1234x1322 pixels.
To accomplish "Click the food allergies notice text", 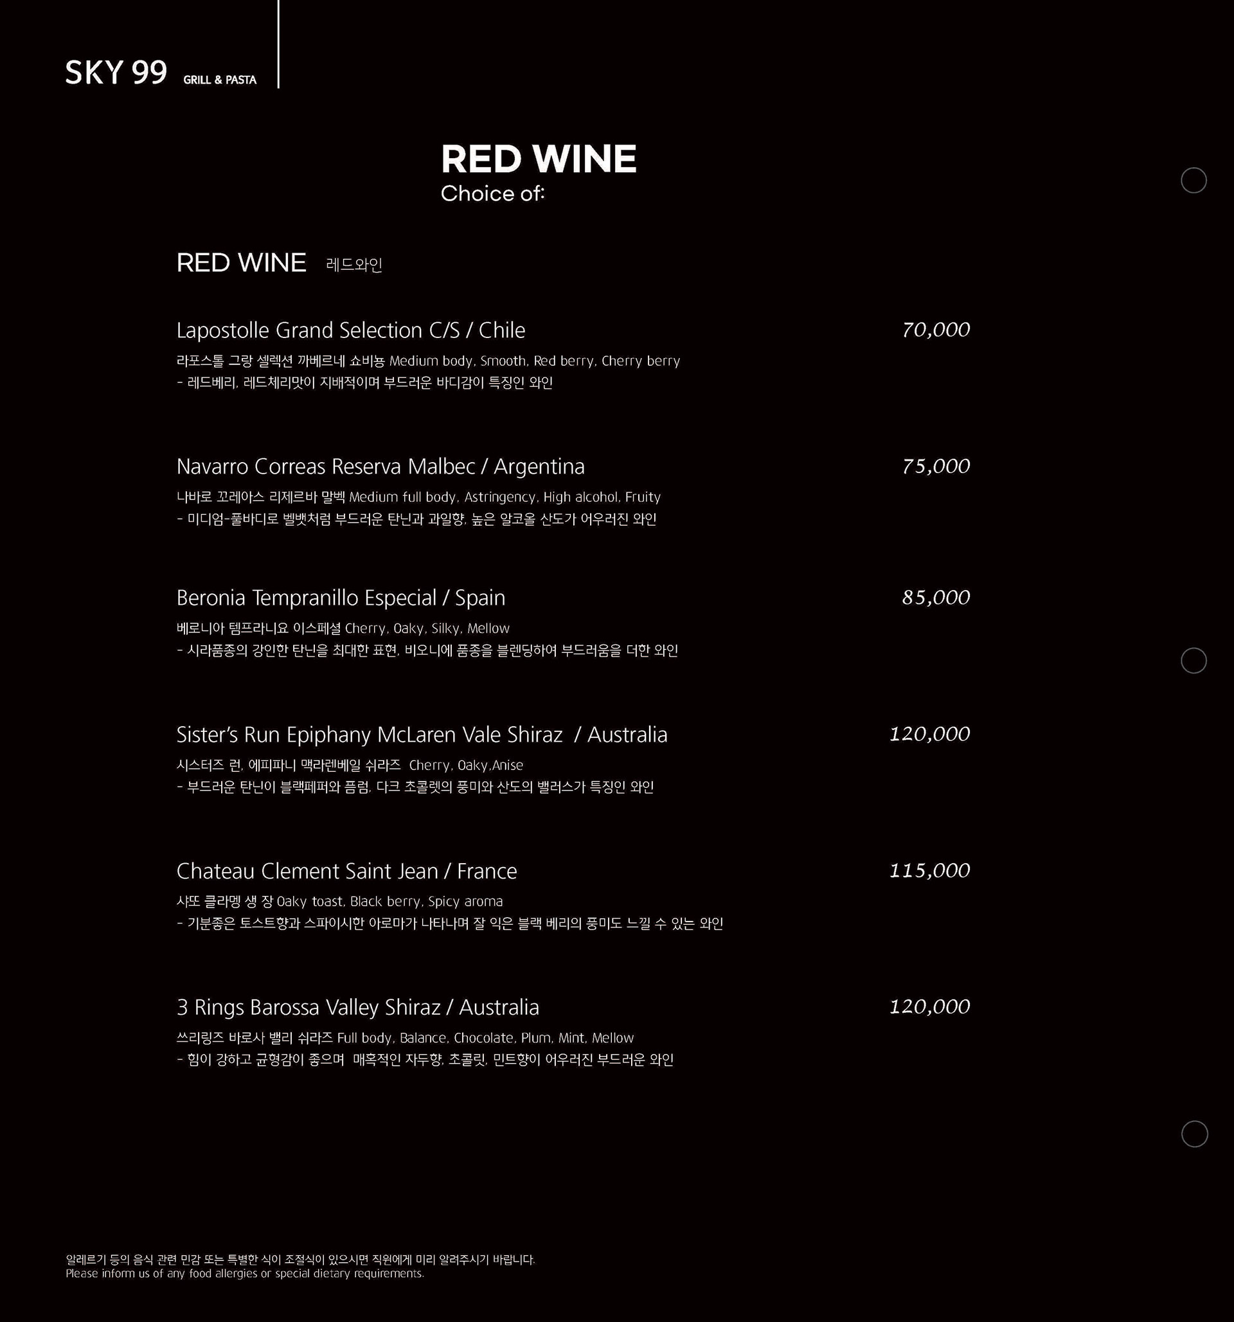I will pyautogui.click(x=300, y=1267).
